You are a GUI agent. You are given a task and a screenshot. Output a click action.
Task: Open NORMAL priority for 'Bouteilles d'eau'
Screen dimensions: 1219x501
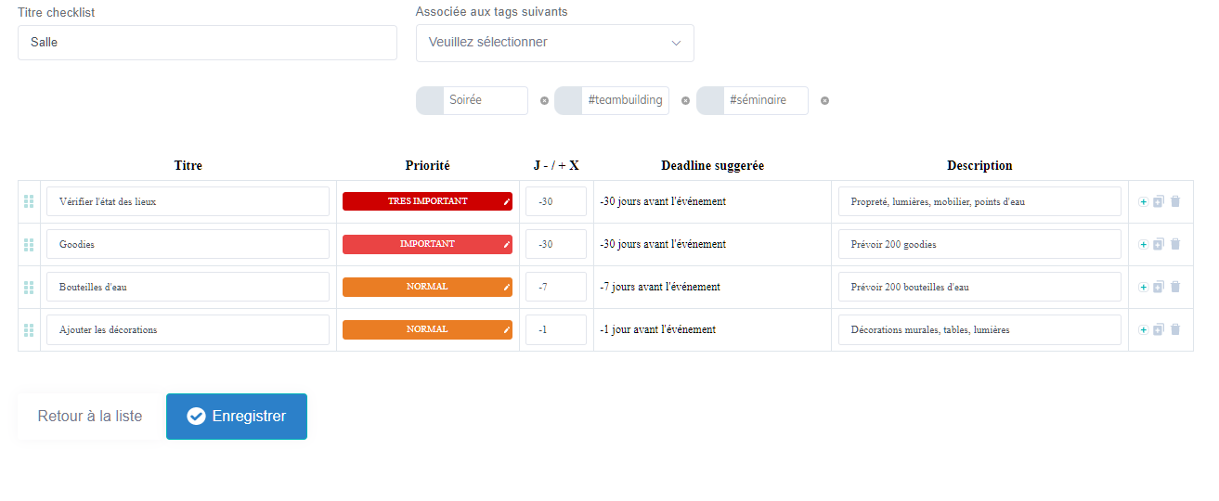point(427,287)
